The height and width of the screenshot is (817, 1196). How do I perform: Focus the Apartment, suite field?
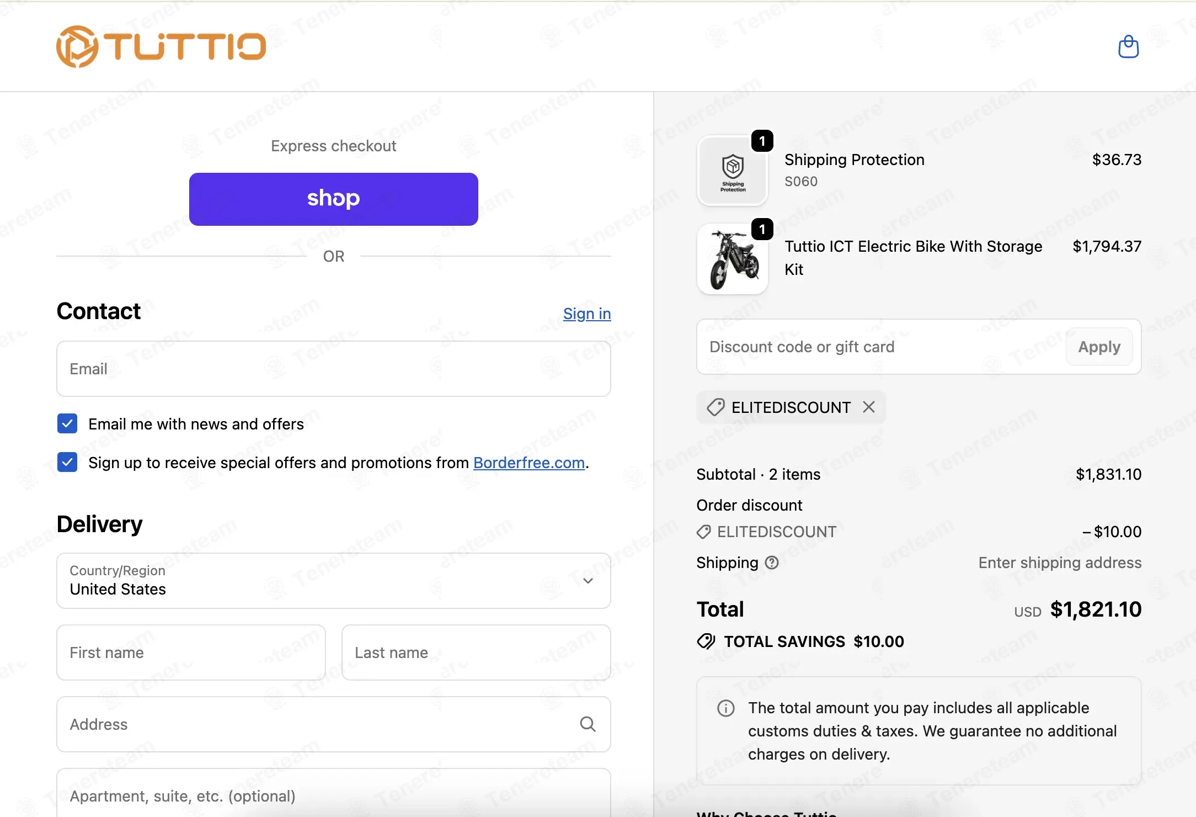coord(334,793)
